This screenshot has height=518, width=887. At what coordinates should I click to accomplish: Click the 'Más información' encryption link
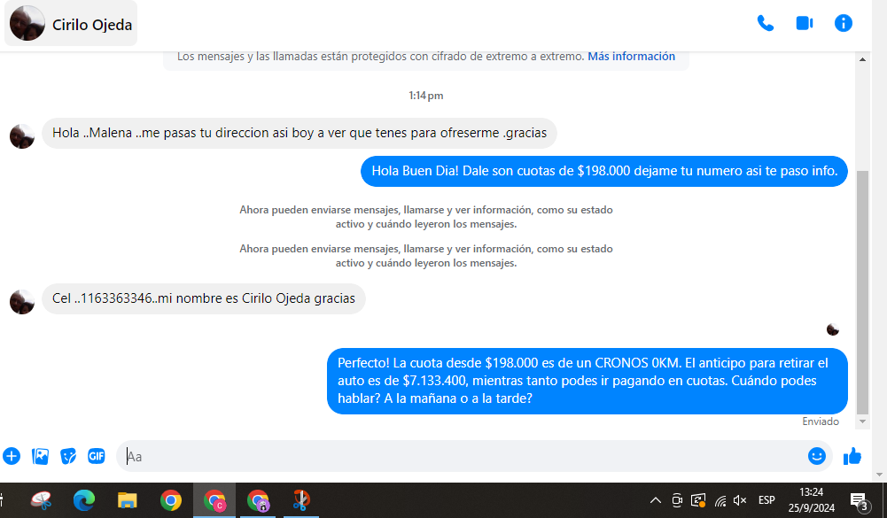[631, 56]
